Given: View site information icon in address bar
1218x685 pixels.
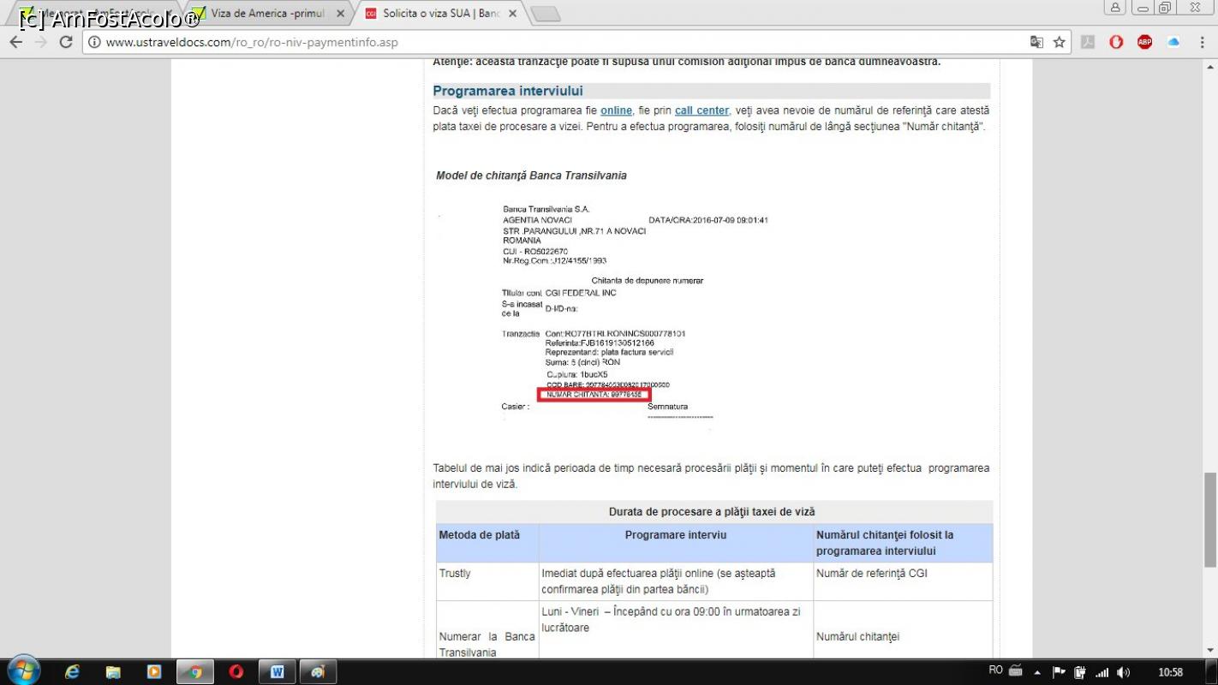Looking at the screenshot, I should pos(94,42).
